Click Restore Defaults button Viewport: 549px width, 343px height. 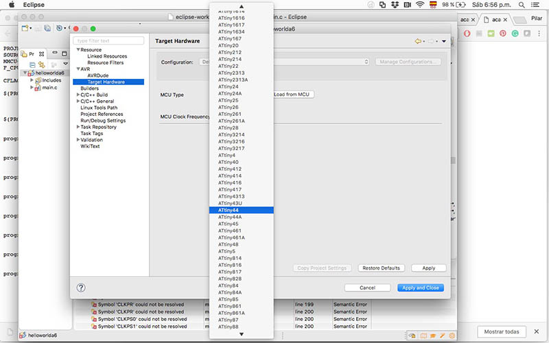(x=381, y=268)
